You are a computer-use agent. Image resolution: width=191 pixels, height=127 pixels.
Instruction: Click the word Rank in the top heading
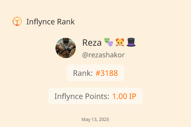point(66,22)
